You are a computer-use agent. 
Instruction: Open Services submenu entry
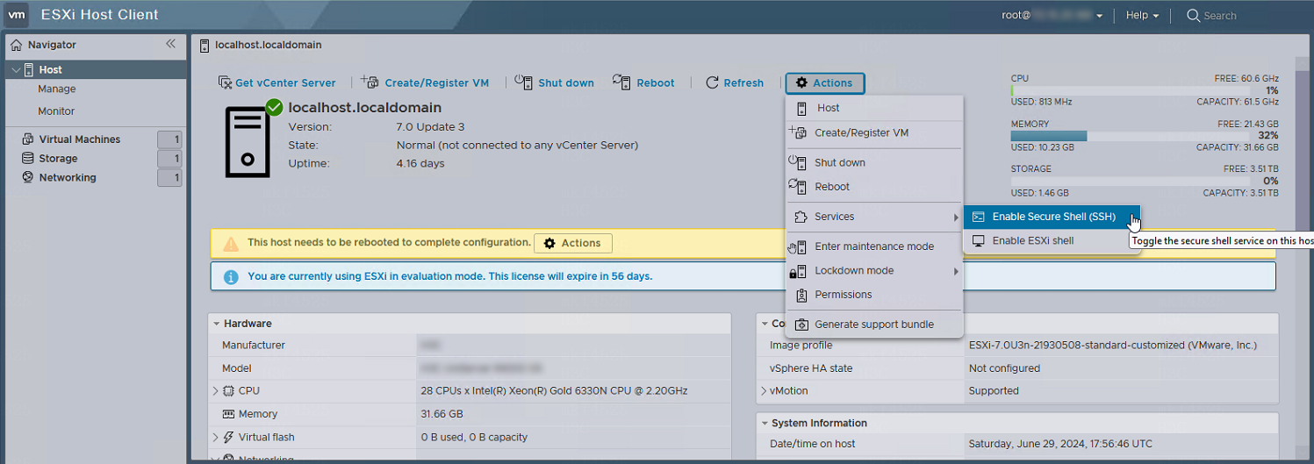(x=874, y=217)
